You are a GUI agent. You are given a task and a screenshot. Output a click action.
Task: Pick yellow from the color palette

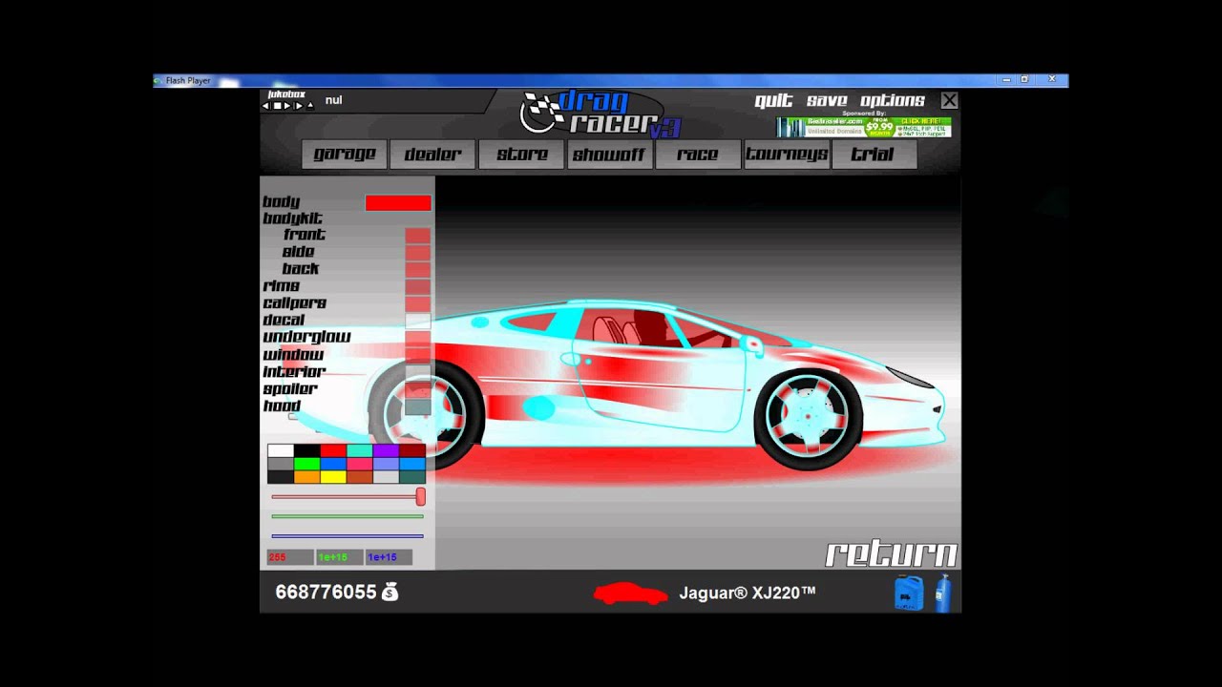point(333,477)
